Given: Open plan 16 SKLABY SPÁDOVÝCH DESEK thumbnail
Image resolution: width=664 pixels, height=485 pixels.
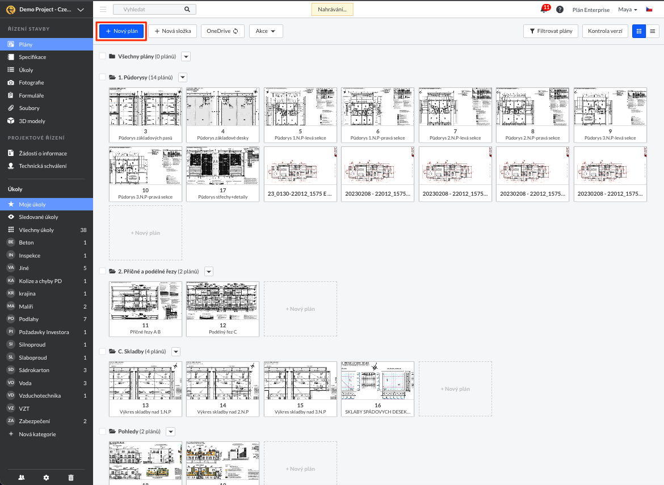Looking at the screenshot, I should 378,389.
